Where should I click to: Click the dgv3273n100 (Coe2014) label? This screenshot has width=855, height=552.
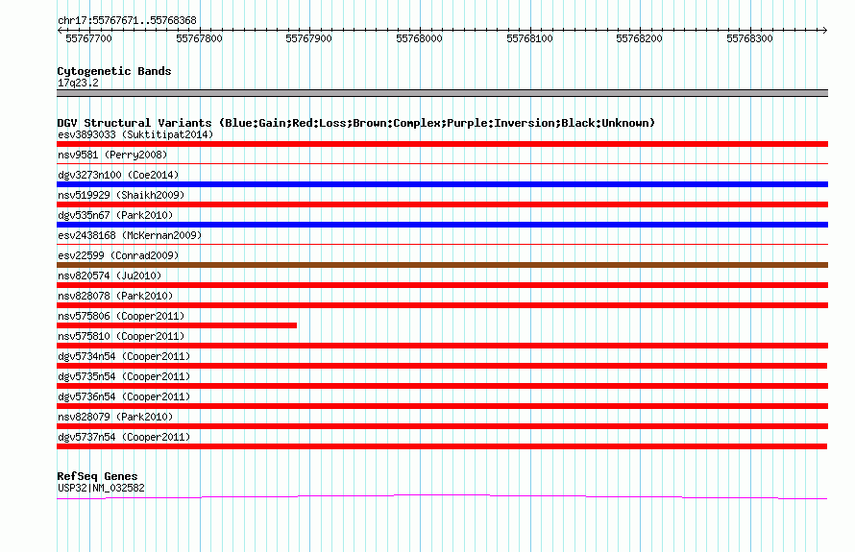(118, 175)
